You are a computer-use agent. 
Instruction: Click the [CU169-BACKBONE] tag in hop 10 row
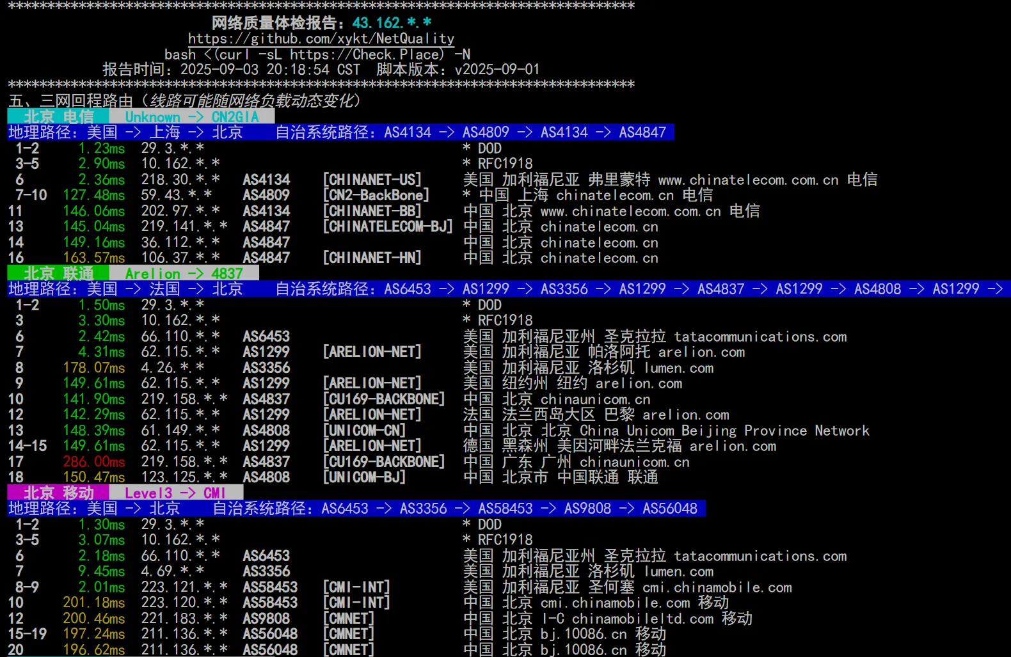(x=384, y=399)
